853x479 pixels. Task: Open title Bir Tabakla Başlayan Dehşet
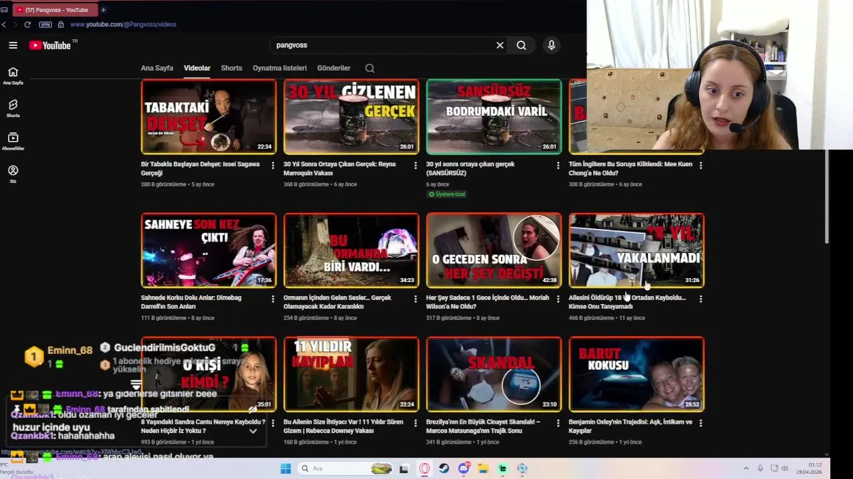[x=201, y=168]
